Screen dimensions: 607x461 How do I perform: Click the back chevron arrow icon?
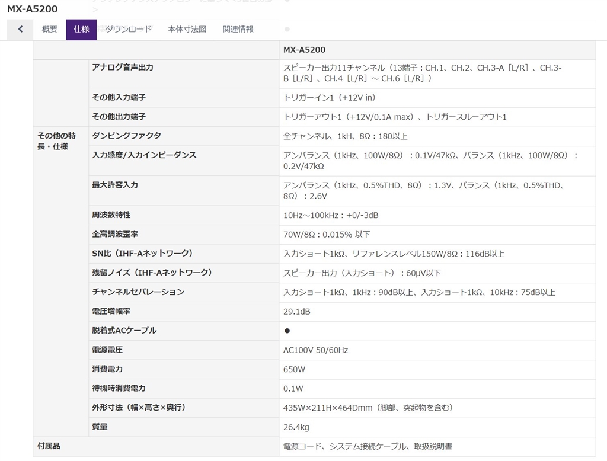20,29
